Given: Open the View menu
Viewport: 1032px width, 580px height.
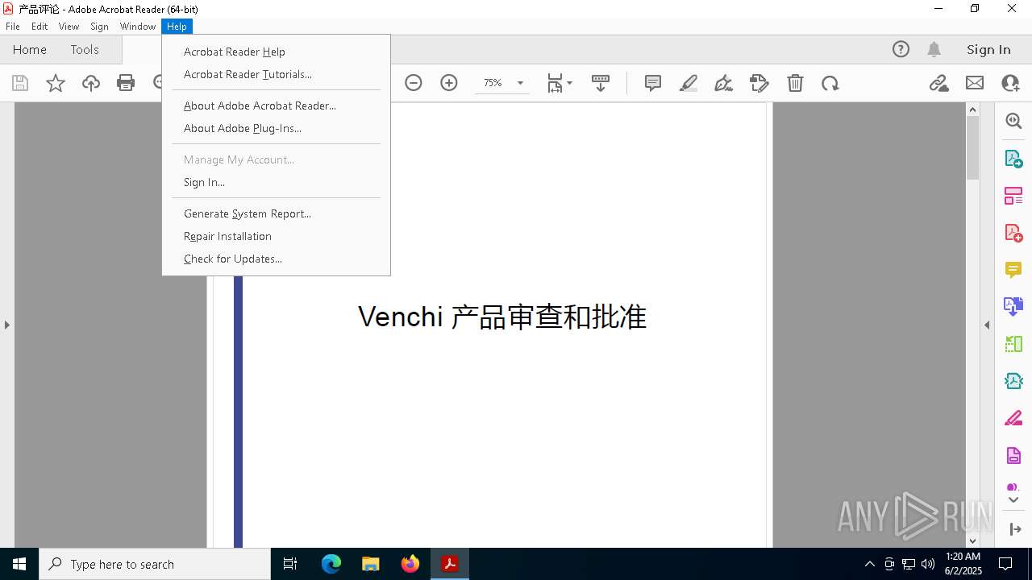Looking at the screenshot, I should (x=69, y=27).
